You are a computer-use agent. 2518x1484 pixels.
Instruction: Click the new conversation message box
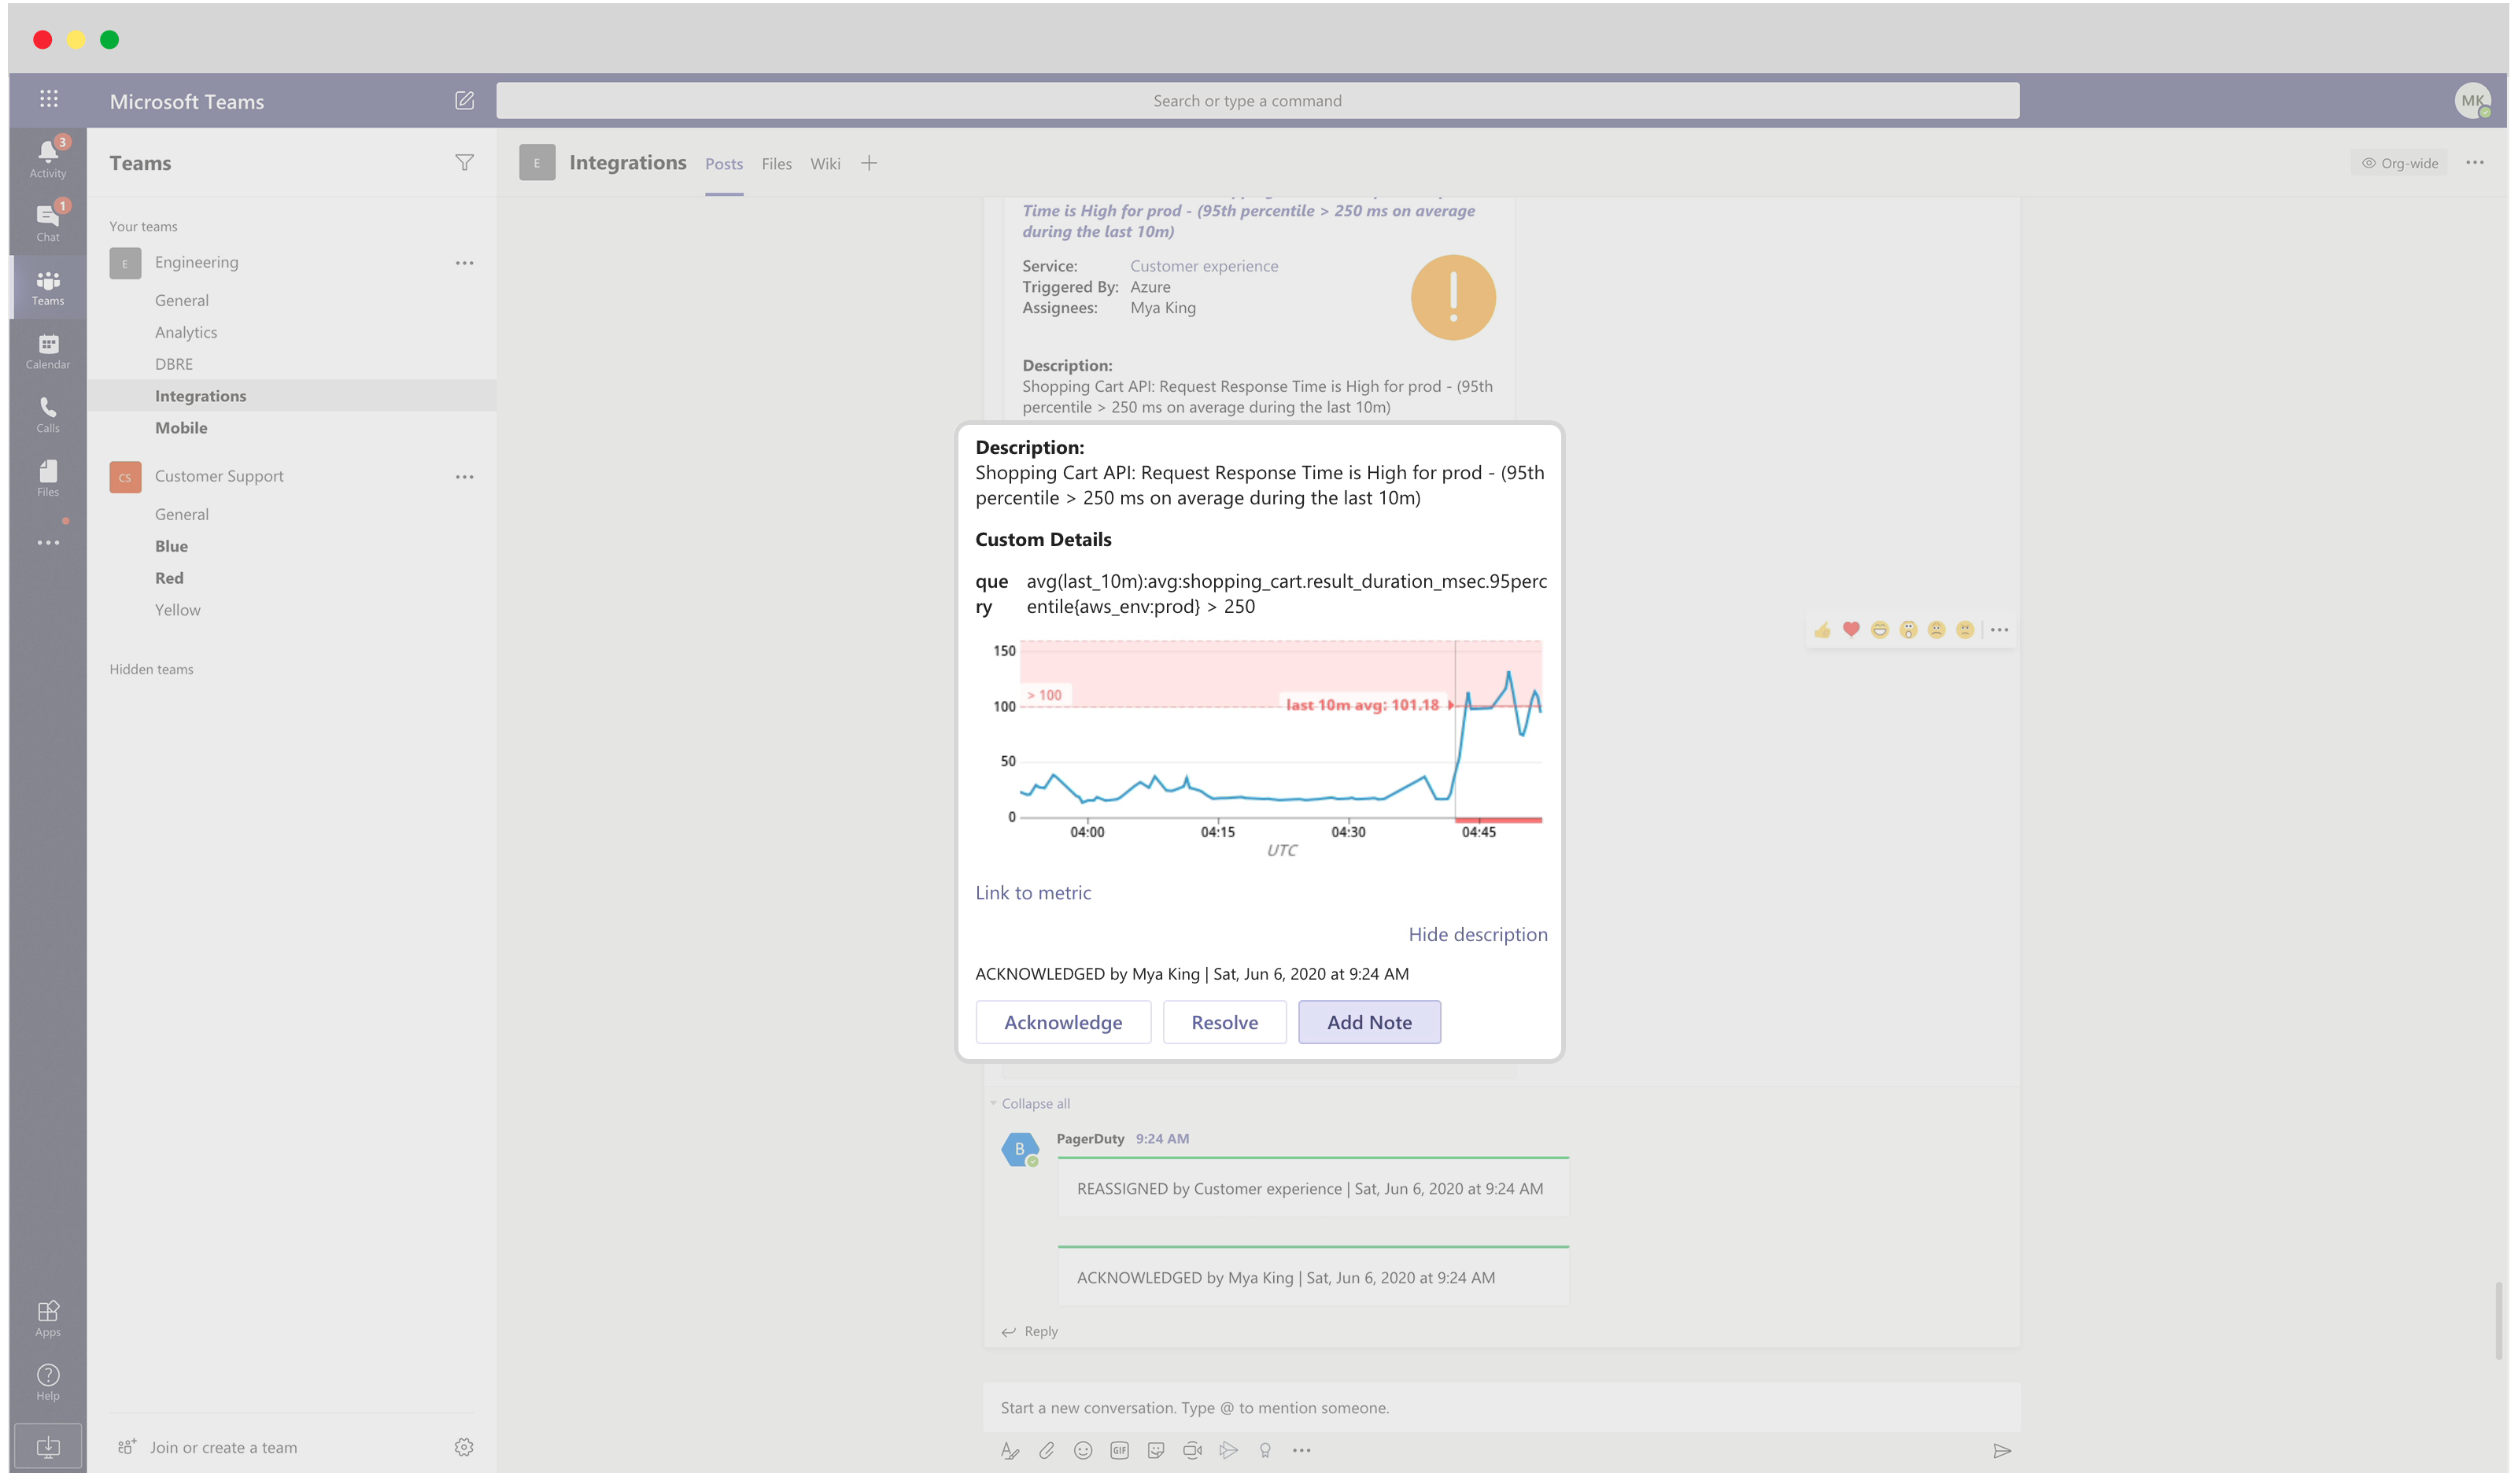tap(1500, 1408)
